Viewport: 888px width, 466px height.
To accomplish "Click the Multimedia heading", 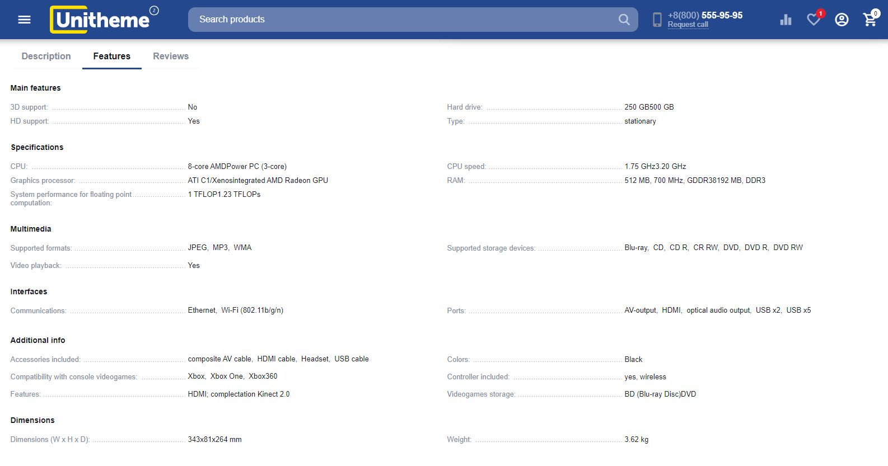I will pyautogui.click(x=31, y=229).
